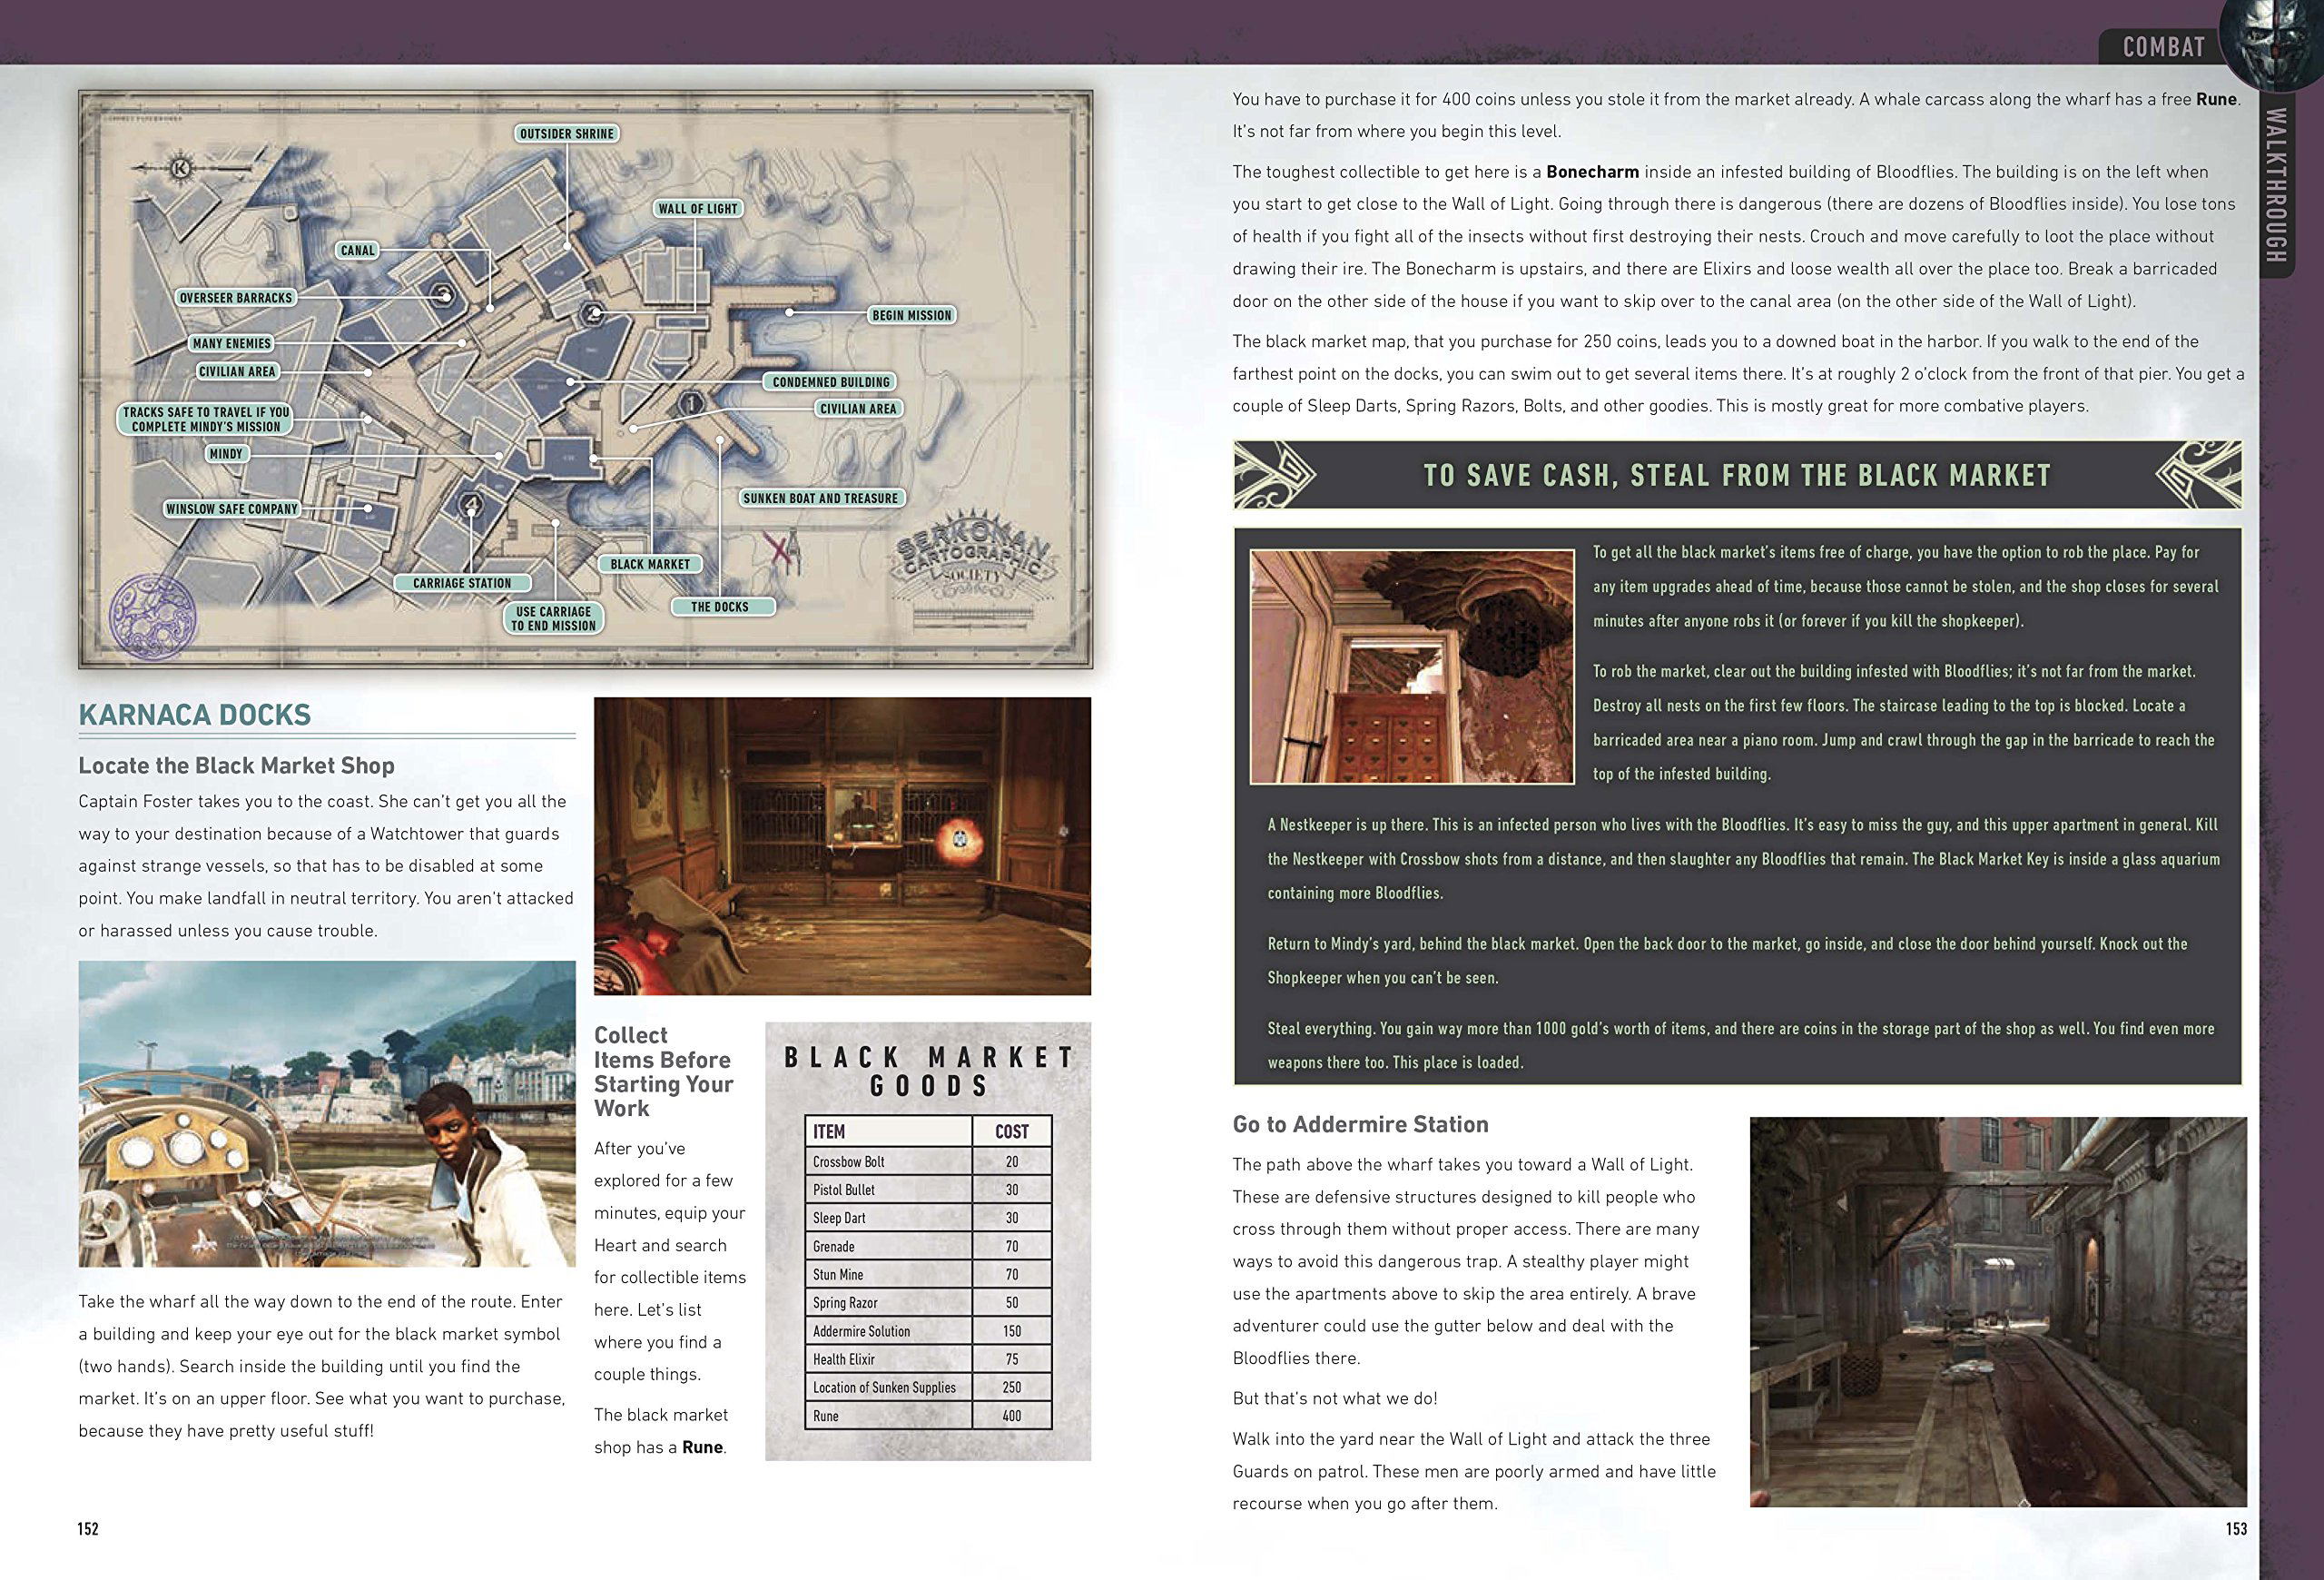2324x1580 pixels.
Task: Click map marker number 1 on the docks
Action: pyautogui.click(x=691, y=404)
